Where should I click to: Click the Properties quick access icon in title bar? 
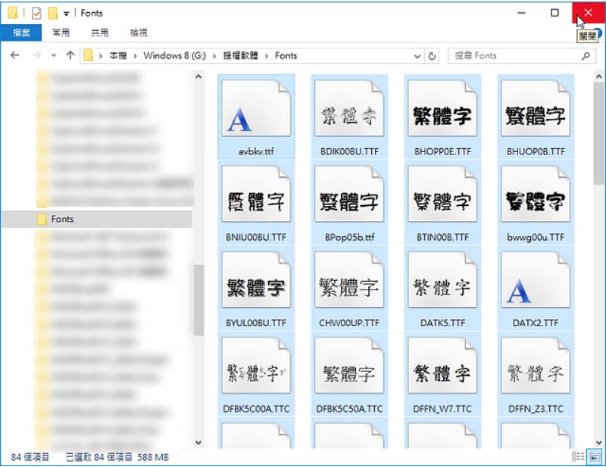pyautogui.click(x=36, y=13)
